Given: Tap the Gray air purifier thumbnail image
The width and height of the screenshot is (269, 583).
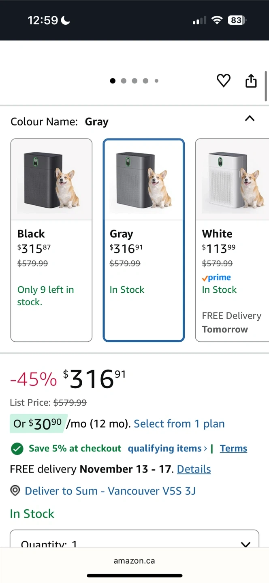Looking at the screenshot, I should (144, 180).
